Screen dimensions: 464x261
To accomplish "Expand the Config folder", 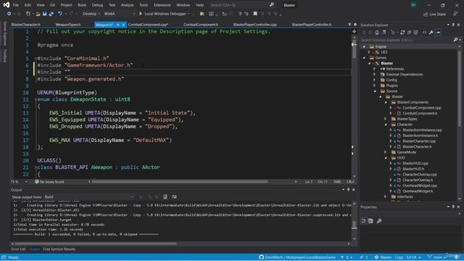I will coord(375,80).
